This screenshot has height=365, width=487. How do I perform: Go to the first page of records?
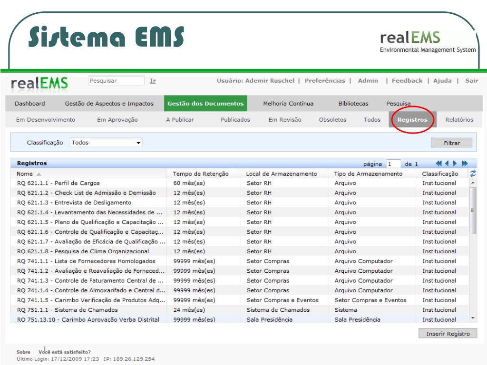[x=438, y=163]
